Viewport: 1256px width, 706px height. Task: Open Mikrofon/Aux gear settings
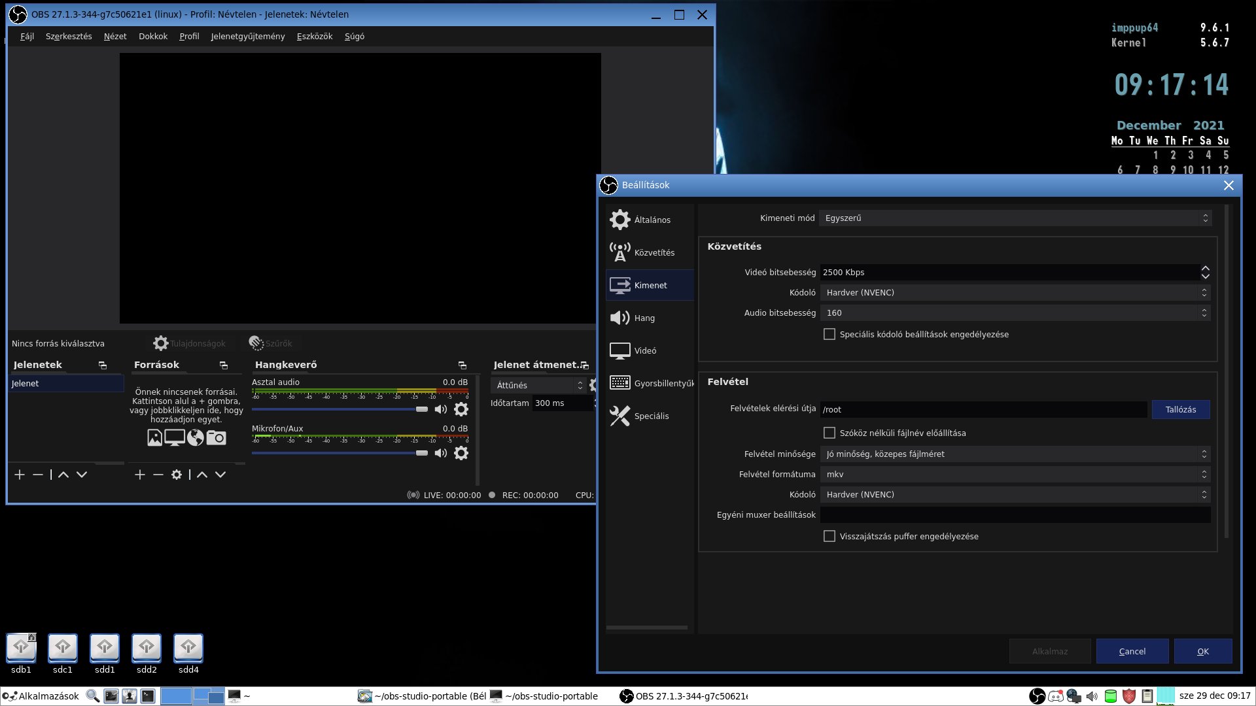point(461,453)
